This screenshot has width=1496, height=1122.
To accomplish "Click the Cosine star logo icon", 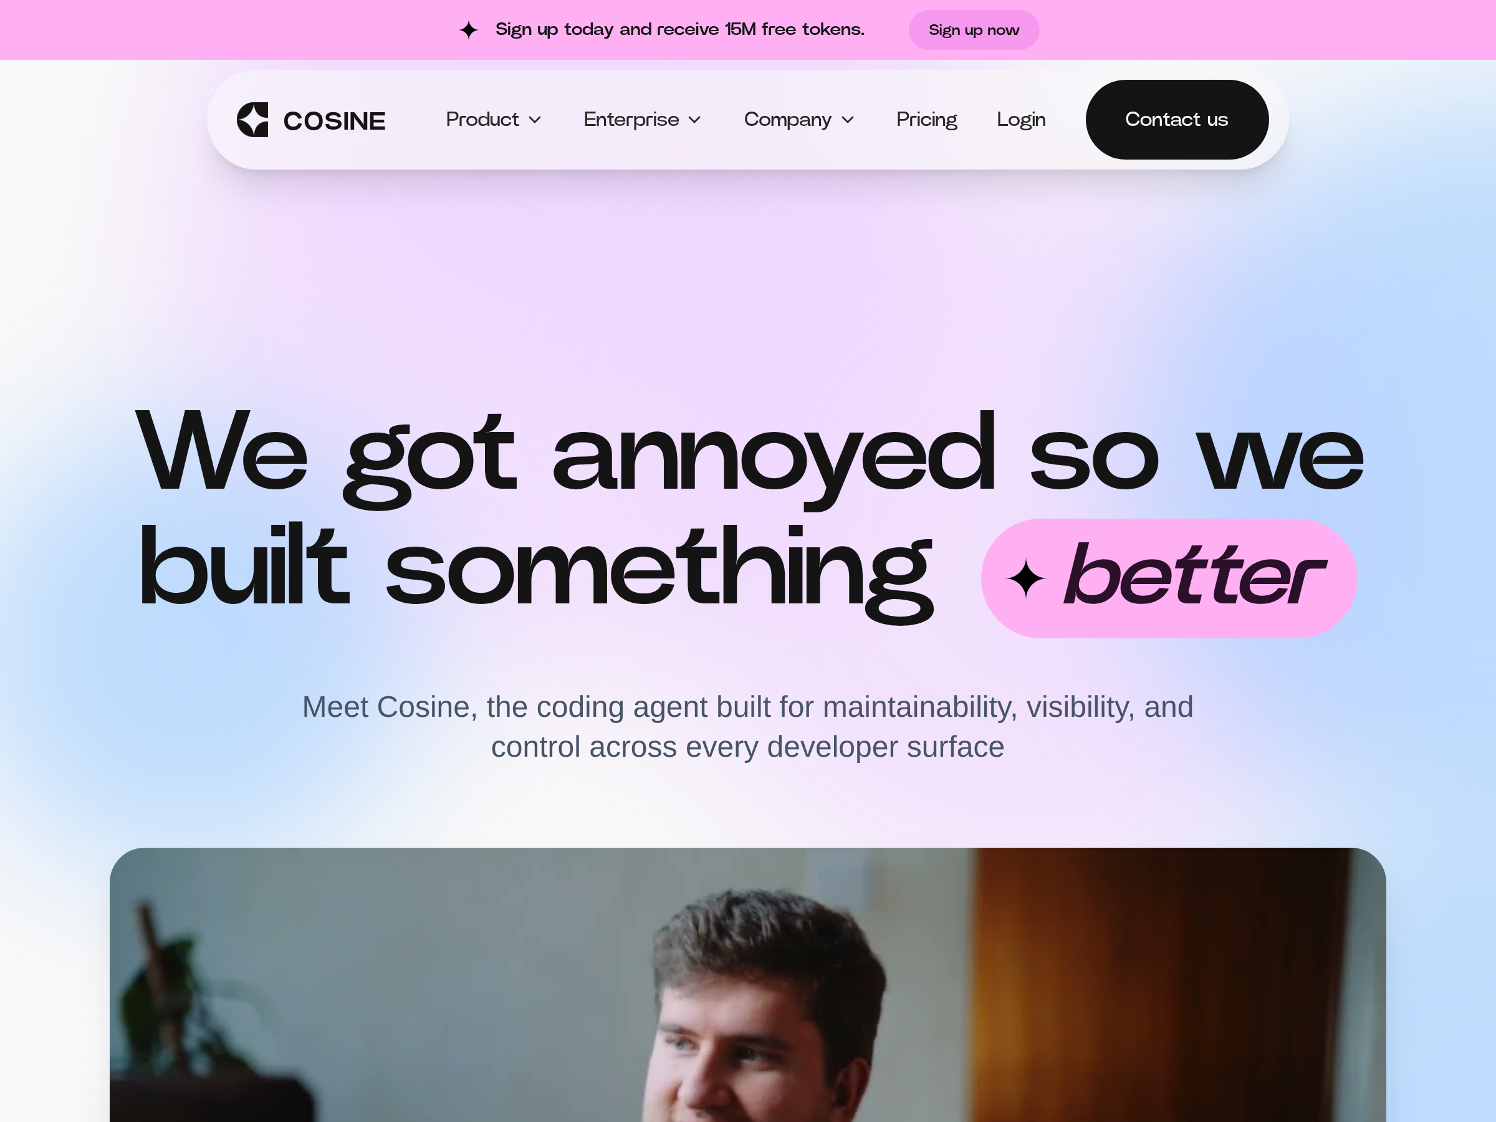I will pyautogui.click(x=252, y=120).
